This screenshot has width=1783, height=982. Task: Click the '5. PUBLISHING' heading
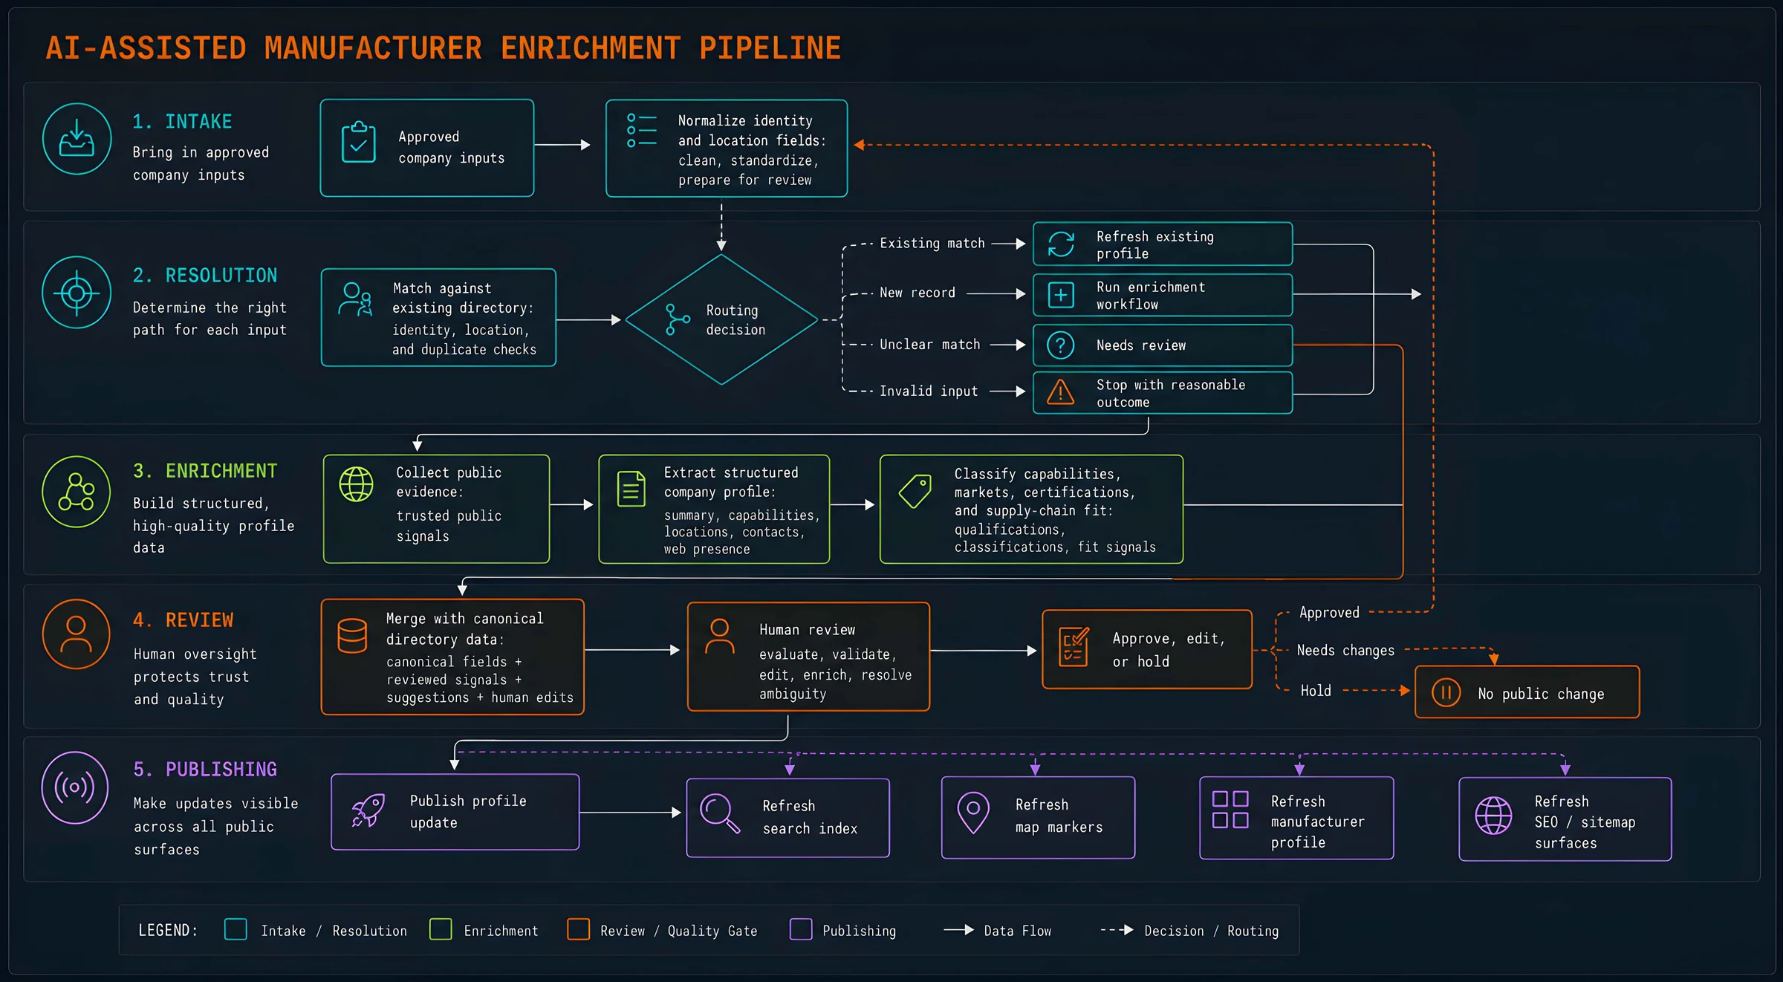(205, 770)
